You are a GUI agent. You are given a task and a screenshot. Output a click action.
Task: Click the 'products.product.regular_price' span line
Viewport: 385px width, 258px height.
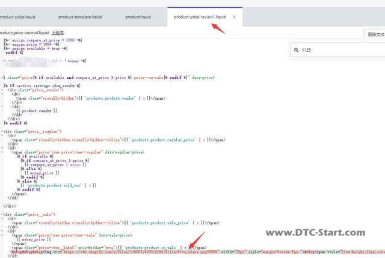click(x=119, y=140)
